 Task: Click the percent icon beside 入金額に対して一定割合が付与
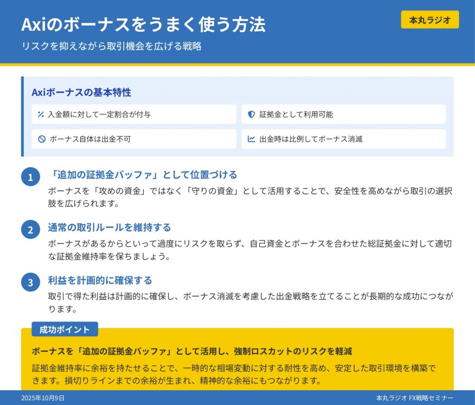tap(41, 114)
